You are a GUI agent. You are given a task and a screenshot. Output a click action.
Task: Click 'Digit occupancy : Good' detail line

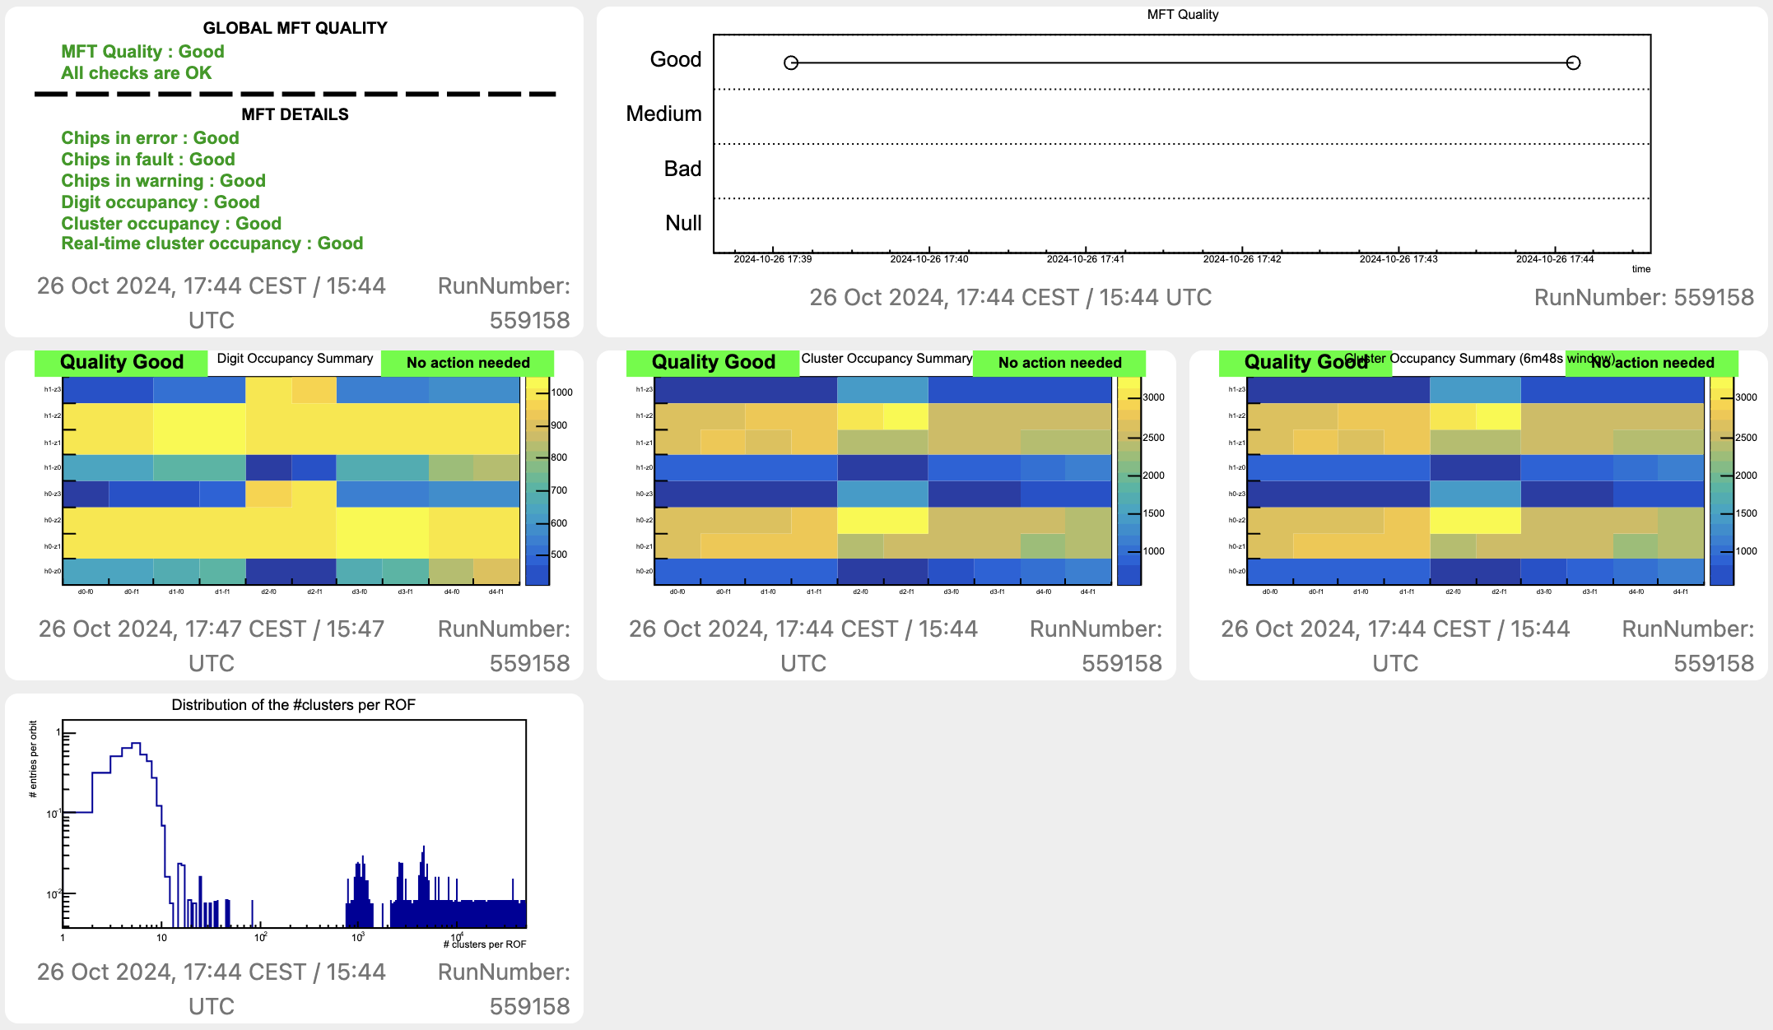coord(161,202)
